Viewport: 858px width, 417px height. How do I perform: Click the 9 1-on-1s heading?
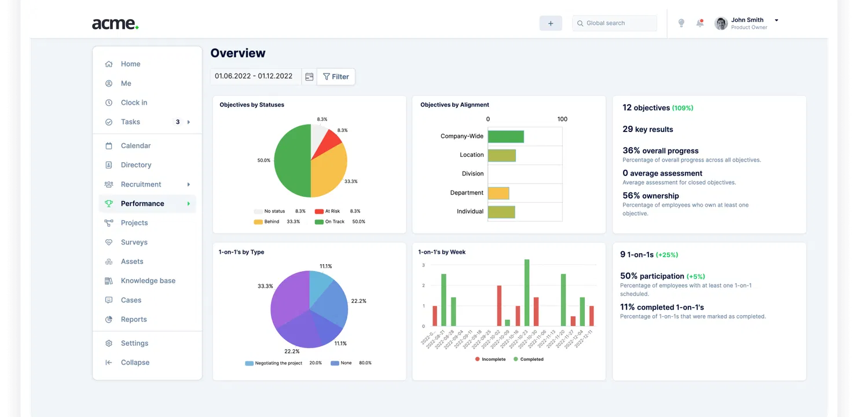[x=637, y=255]
